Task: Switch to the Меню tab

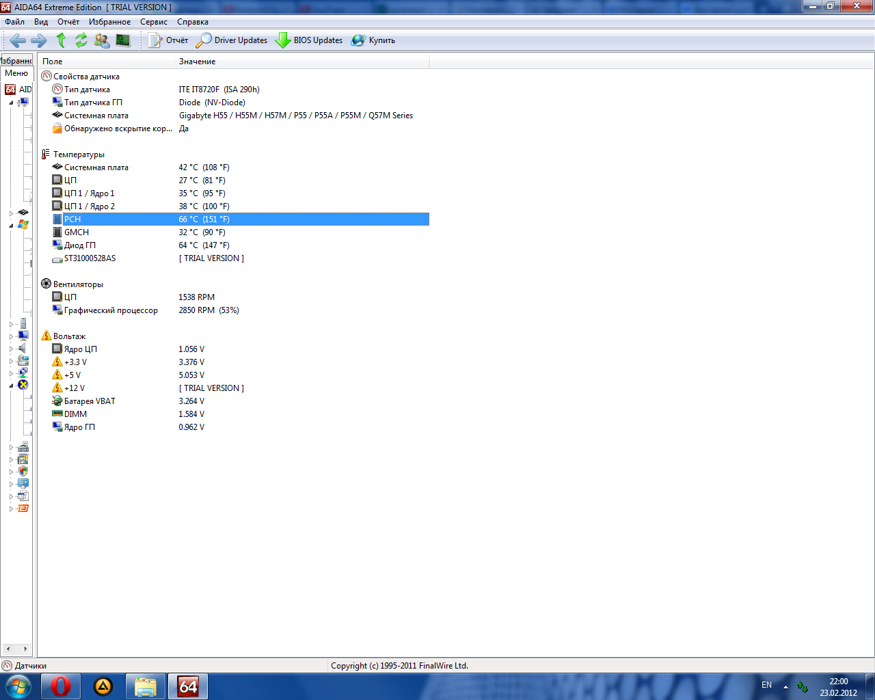Action: click(16, 73)
